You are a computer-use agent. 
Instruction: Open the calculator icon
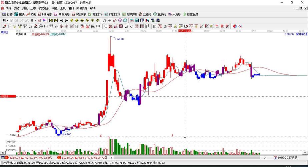point(137,20)
